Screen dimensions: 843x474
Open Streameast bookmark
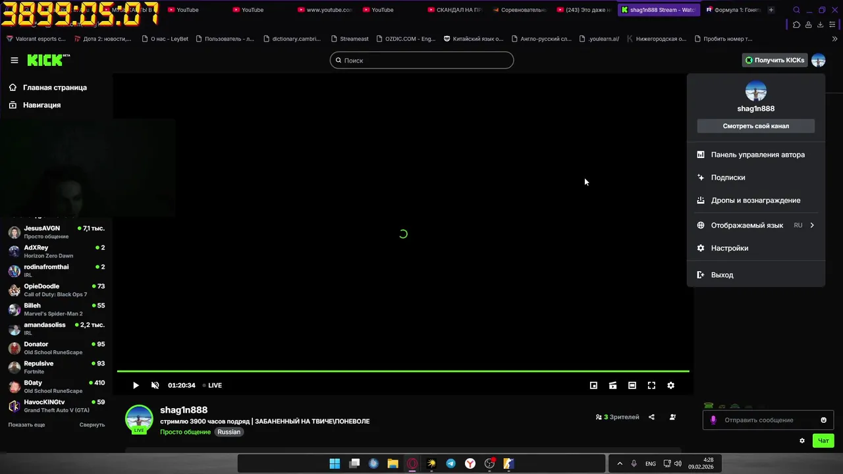350,39
